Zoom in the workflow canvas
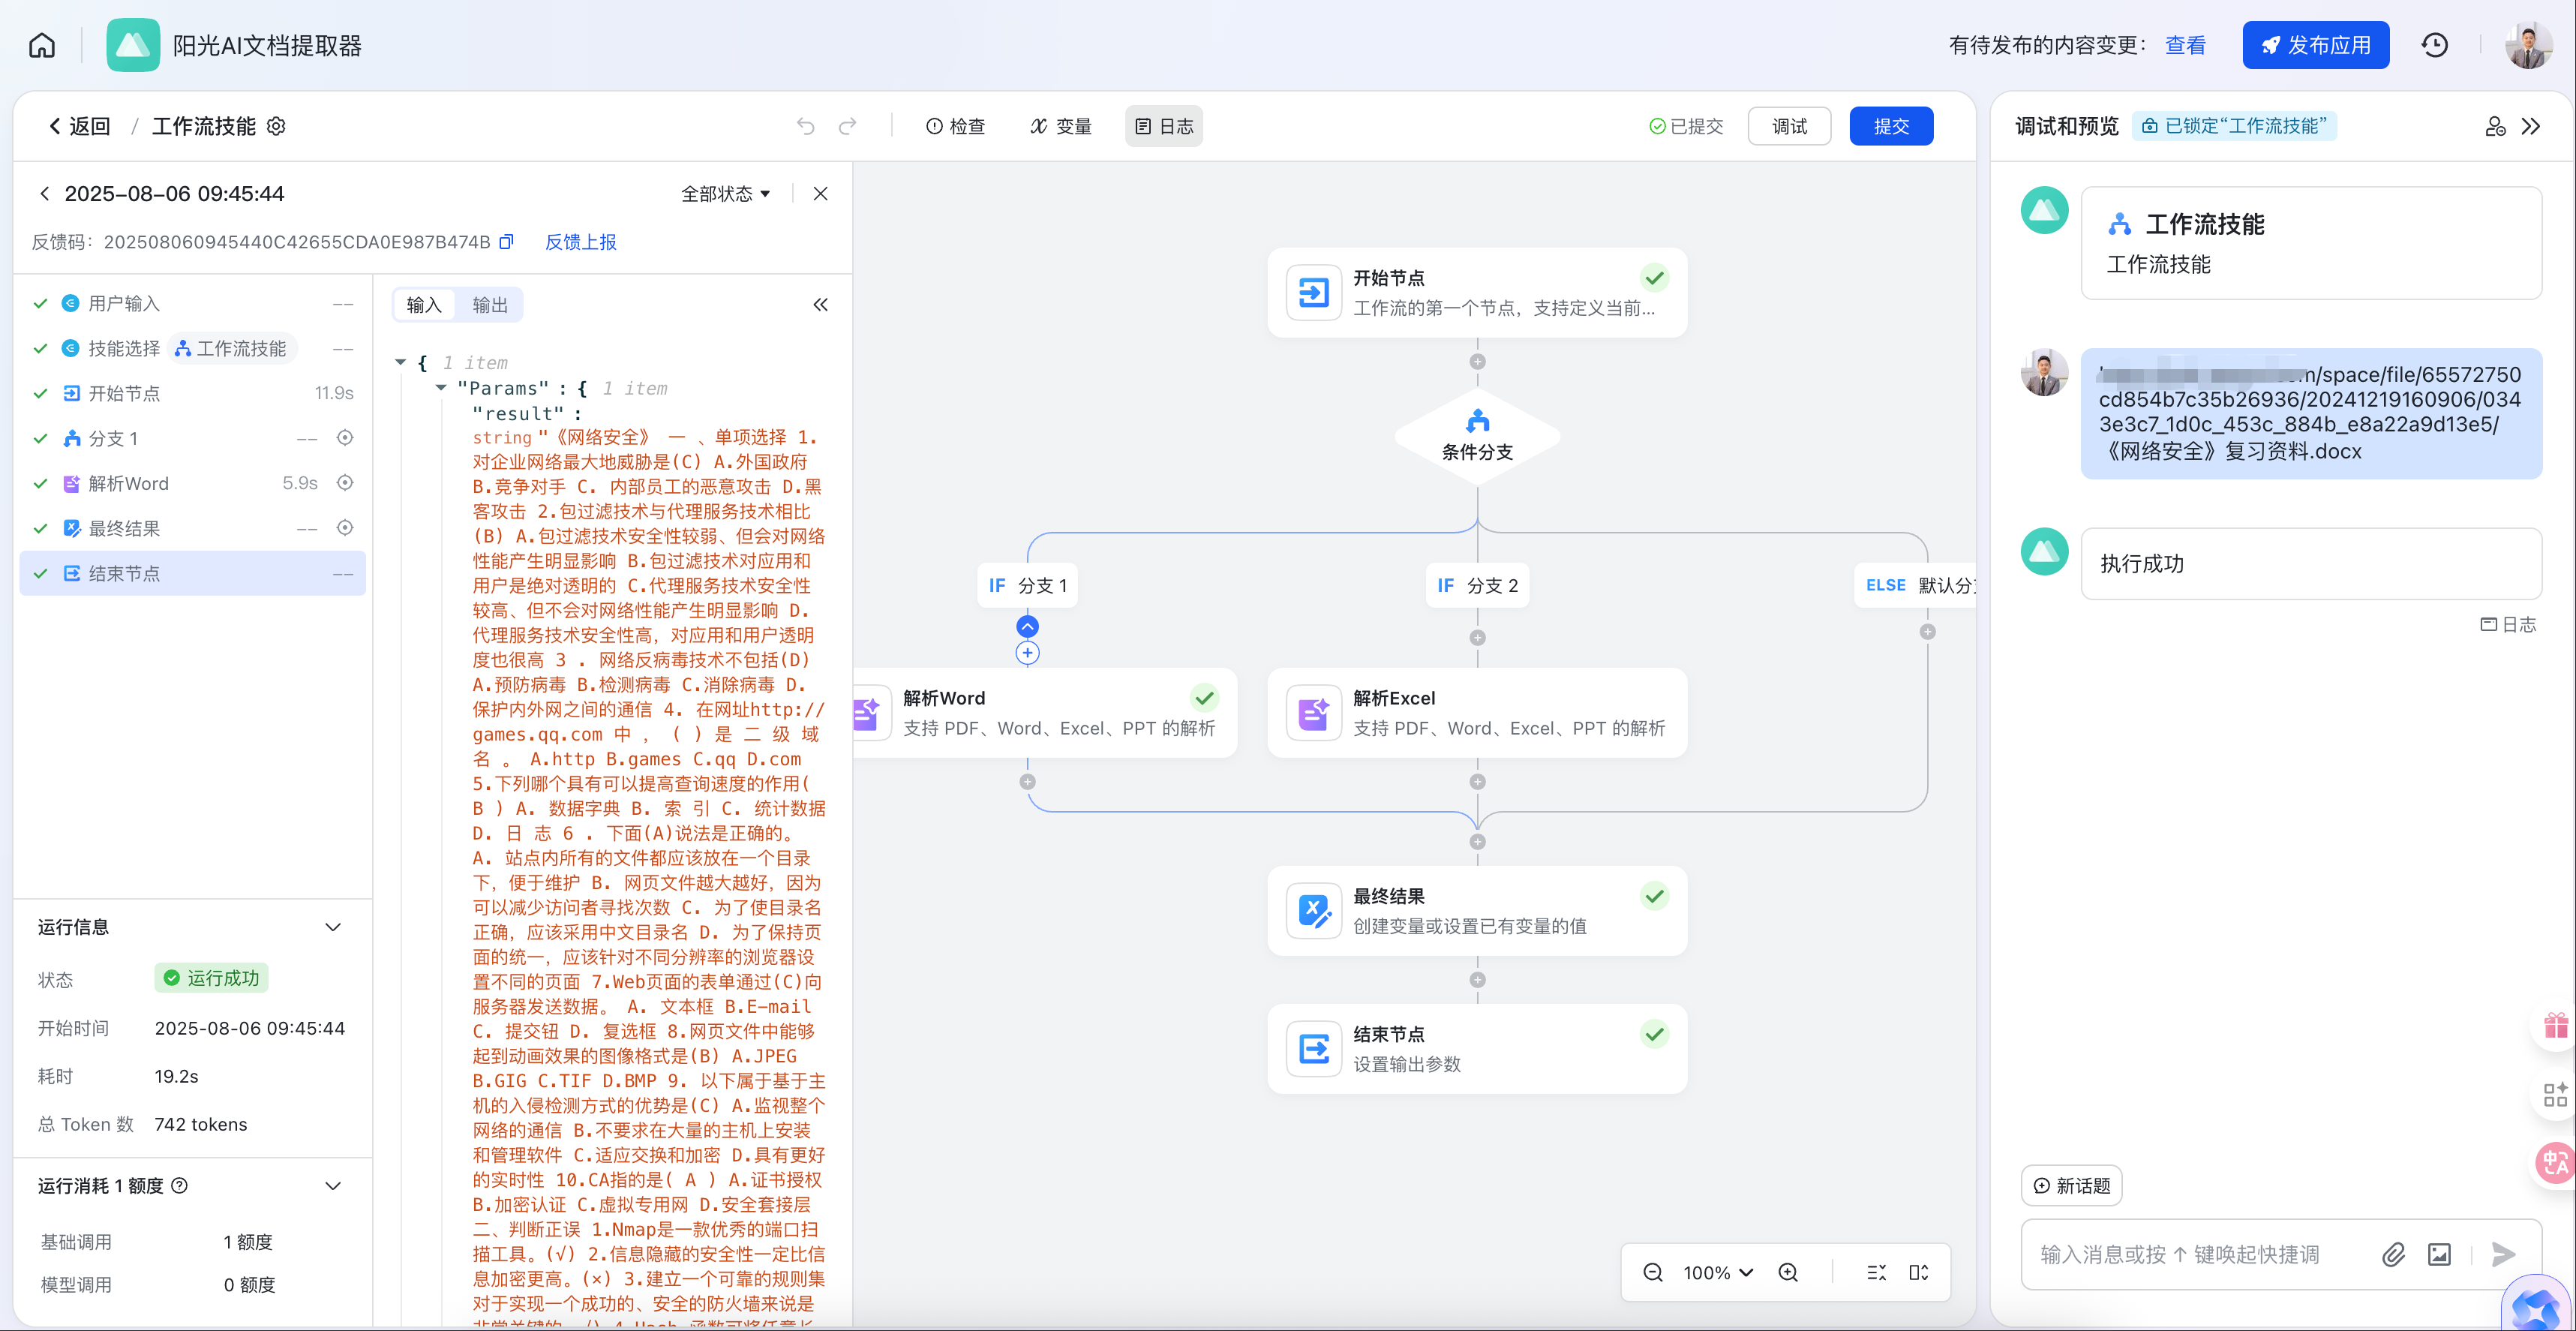Screen dimensions: 2576x1331 click(x=1788, y=1272)
